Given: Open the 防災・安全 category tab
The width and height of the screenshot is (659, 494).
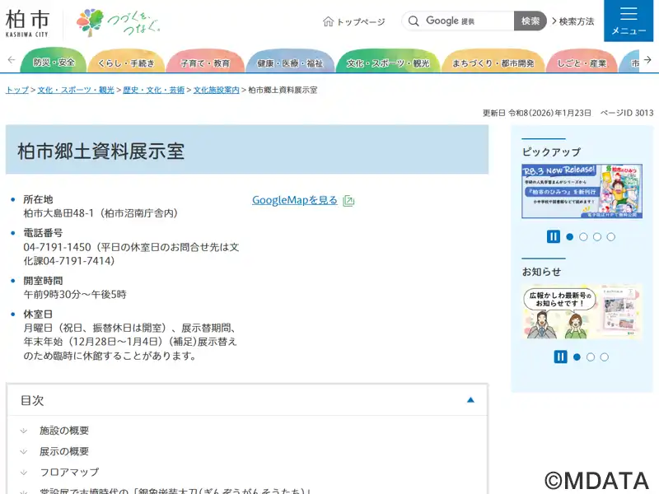Looking at the screenshot, I should pyautogui.click(x=54, y=63).
